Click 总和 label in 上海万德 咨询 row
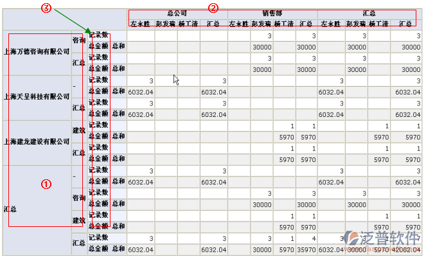 (118, 46)
